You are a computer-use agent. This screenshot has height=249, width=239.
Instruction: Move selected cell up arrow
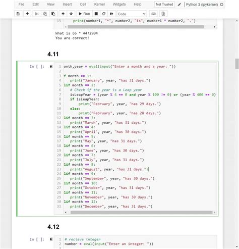tap(63, 14)
